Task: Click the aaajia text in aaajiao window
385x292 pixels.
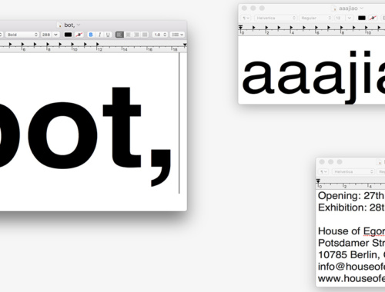Action: click(313, 77)
